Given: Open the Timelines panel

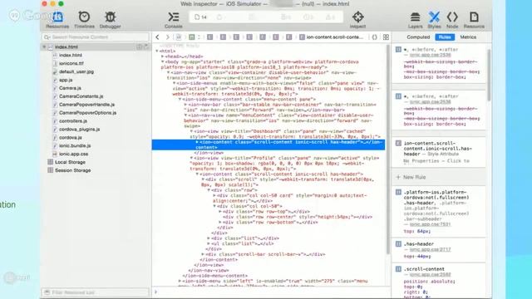Looking at the screenshot, I should tap(84, 20).
